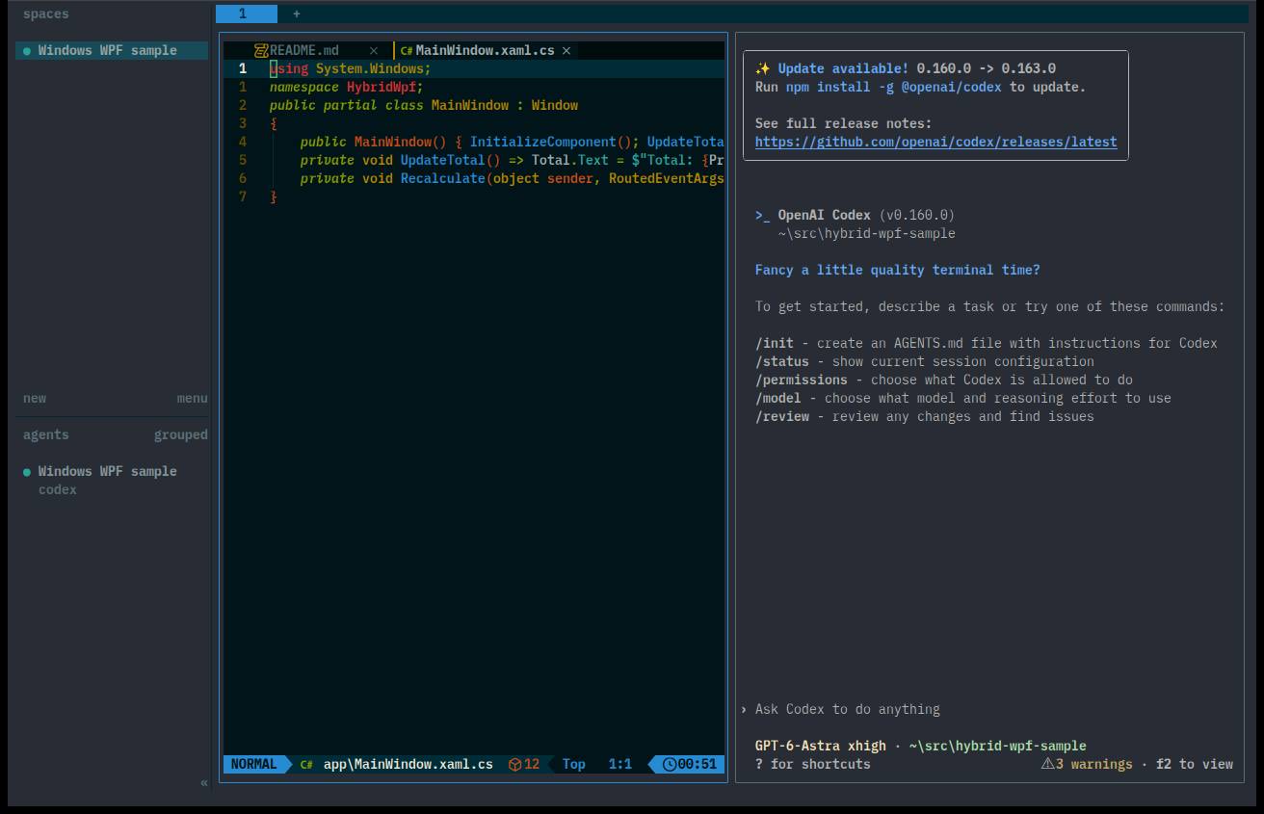Click the 3 warnings status text
Screen dimensions: 1264x814
click(x=1094, y=764)
